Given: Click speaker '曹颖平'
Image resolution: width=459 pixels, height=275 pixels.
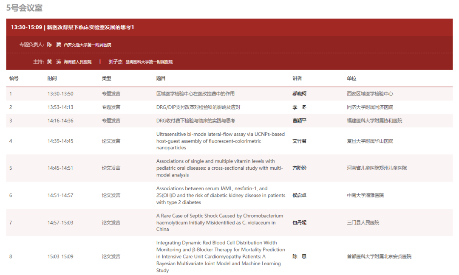Looking at the screenshot, I should click(x=299, y=121).
